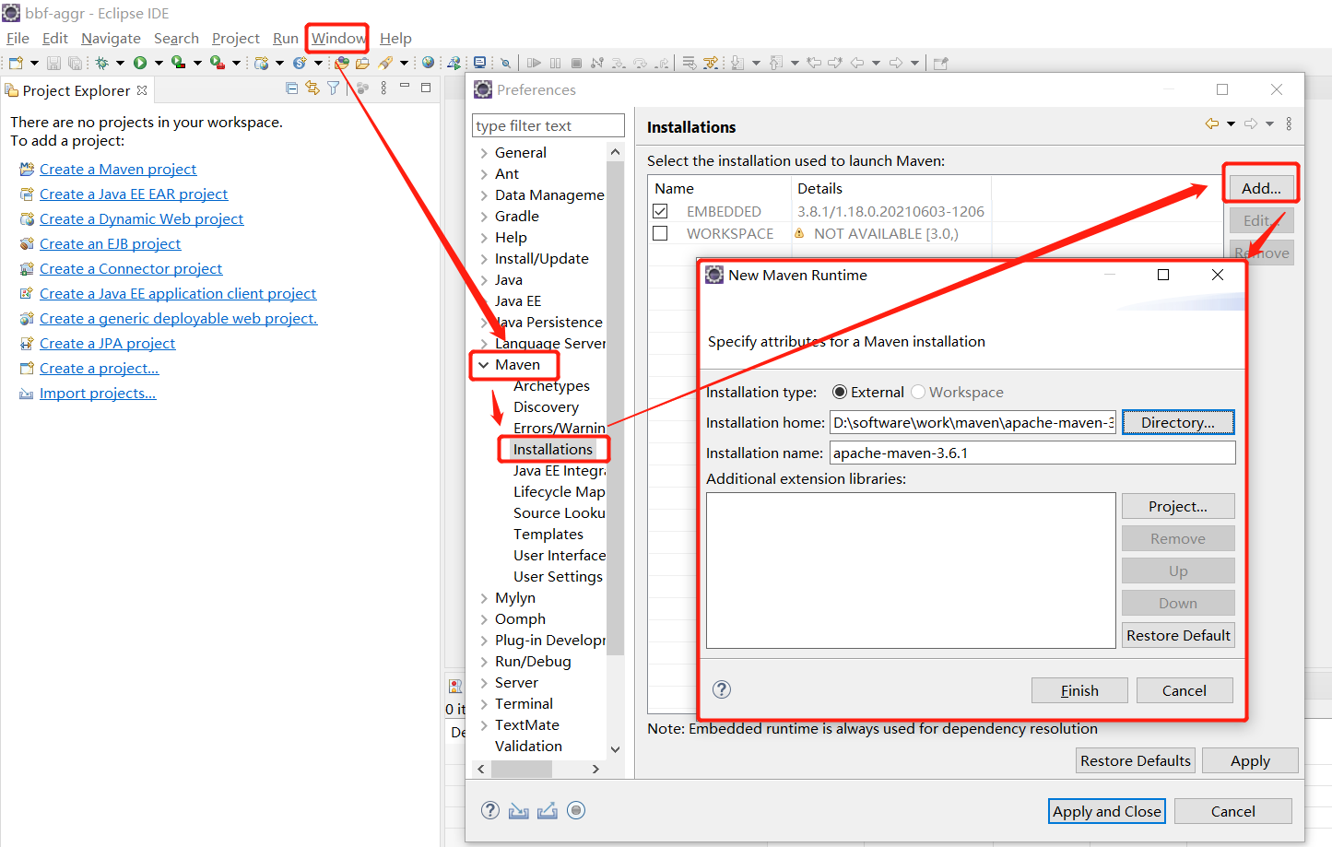Image resolution: width=1332 pixels, height=847 pixels.
Task: Click the Apply and Close button
Action: (x=1107, y=811)
